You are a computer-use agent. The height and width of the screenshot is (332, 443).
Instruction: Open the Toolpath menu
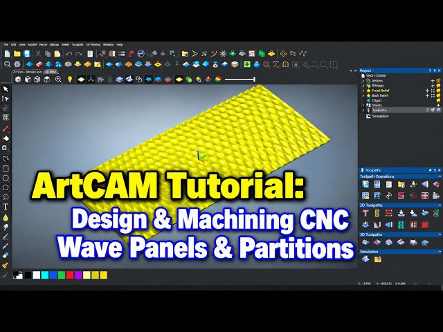click(78, 44)
